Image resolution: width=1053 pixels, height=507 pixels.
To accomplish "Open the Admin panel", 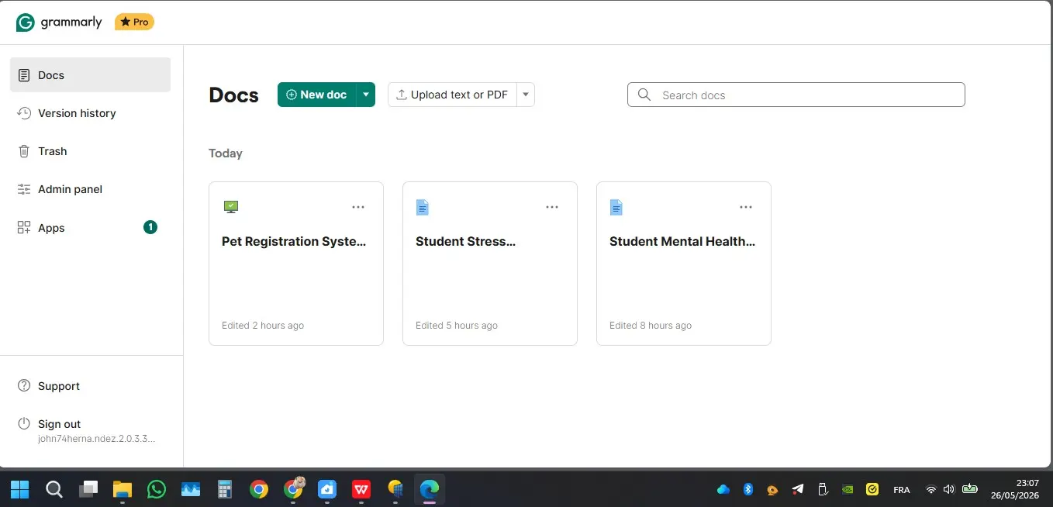I will point(90,189).
